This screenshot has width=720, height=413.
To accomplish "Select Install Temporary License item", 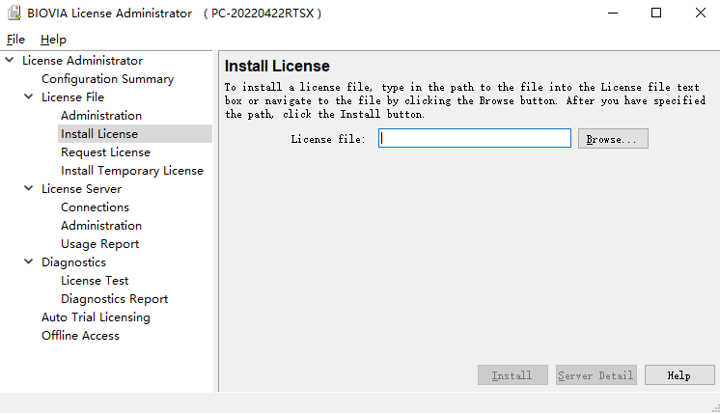I will click(132, 171).
